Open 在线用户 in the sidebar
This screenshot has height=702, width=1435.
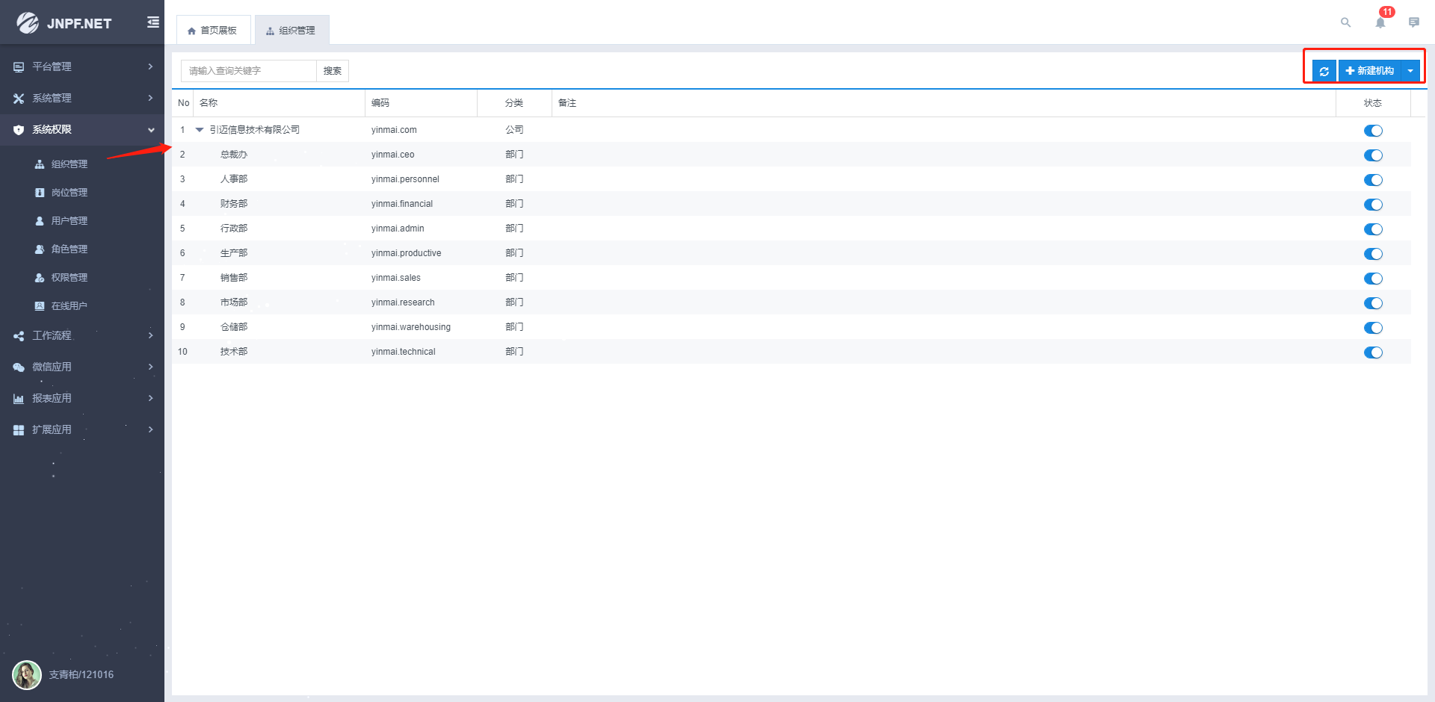click(x=70, y=306)
